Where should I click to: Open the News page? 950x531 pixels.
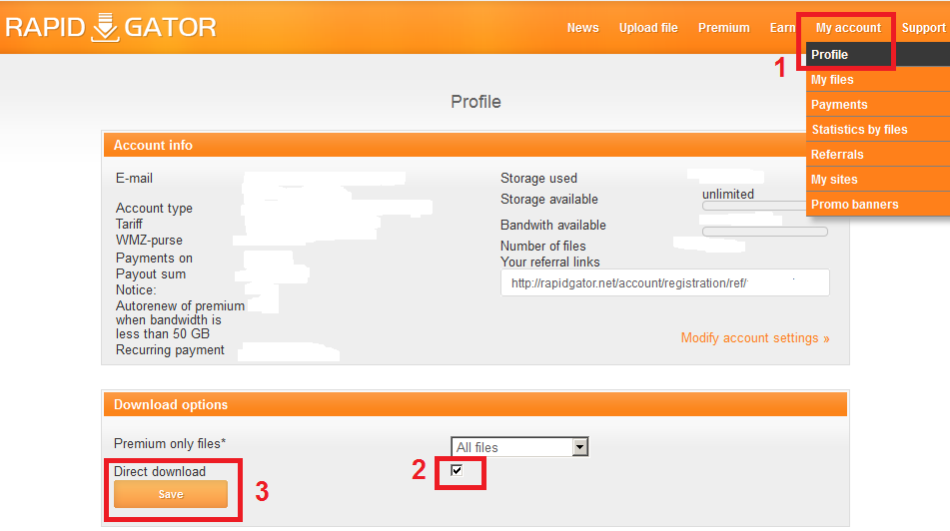point(582,28)
